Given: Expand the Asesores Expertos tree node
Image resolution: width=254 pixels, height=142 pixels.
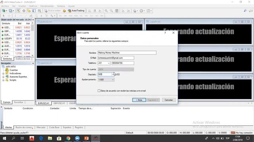Looking at the screenshot, I should 3,77.
